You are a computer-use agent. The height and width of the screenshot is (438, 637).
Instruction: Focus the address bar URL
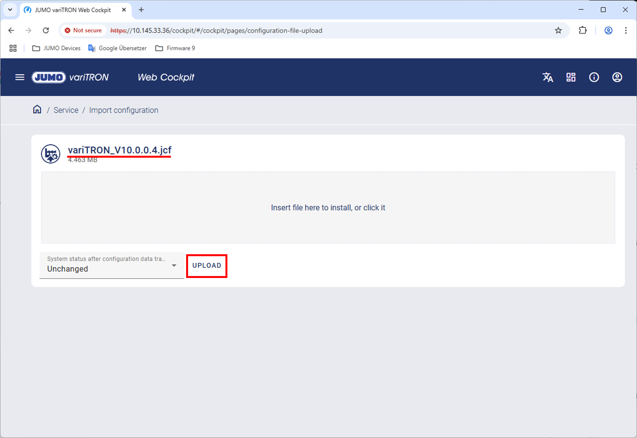(x=216, y=30)
